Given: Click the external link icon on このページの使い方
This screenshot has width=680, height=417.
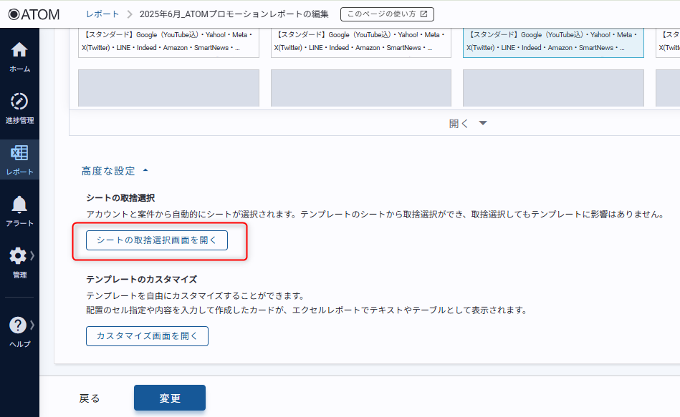Looking at the screenshot, I should coord(423,14).
